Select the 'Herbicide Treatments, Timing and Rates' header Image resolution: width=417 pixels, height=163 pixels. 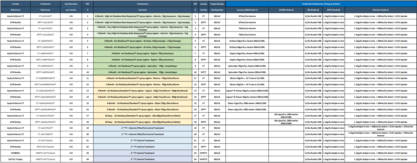coord(321,4)
